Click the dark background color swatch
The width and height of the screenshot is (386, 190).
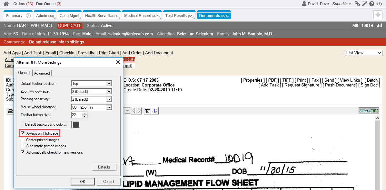[x=76, y=124]
